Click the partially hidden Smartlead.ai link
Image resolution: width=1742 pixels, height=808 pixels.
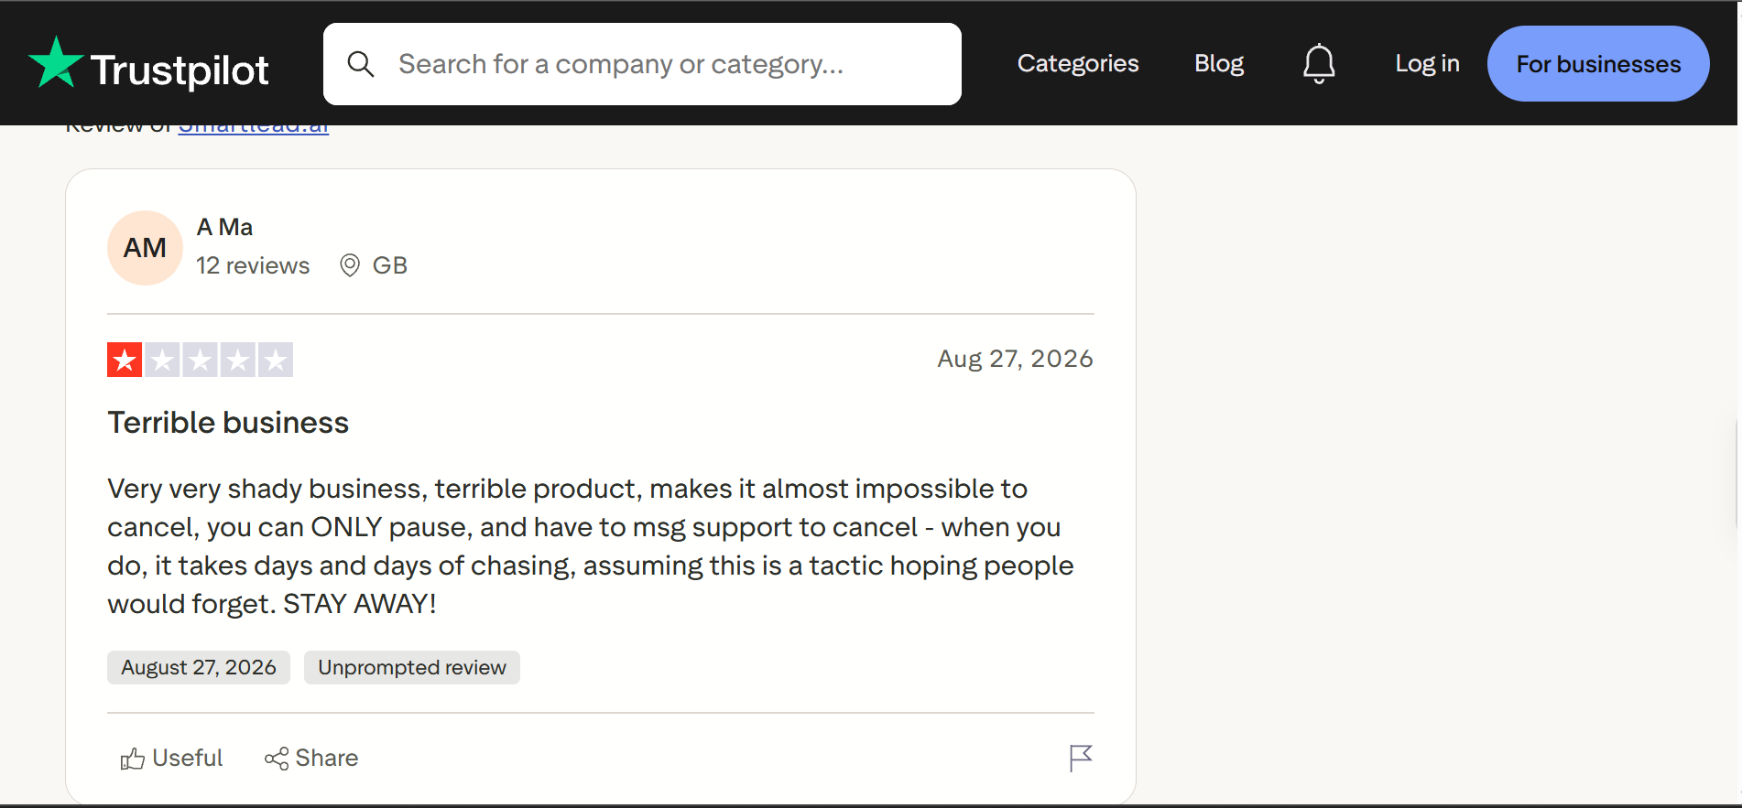pyautogui.click(x=254, y=129)
